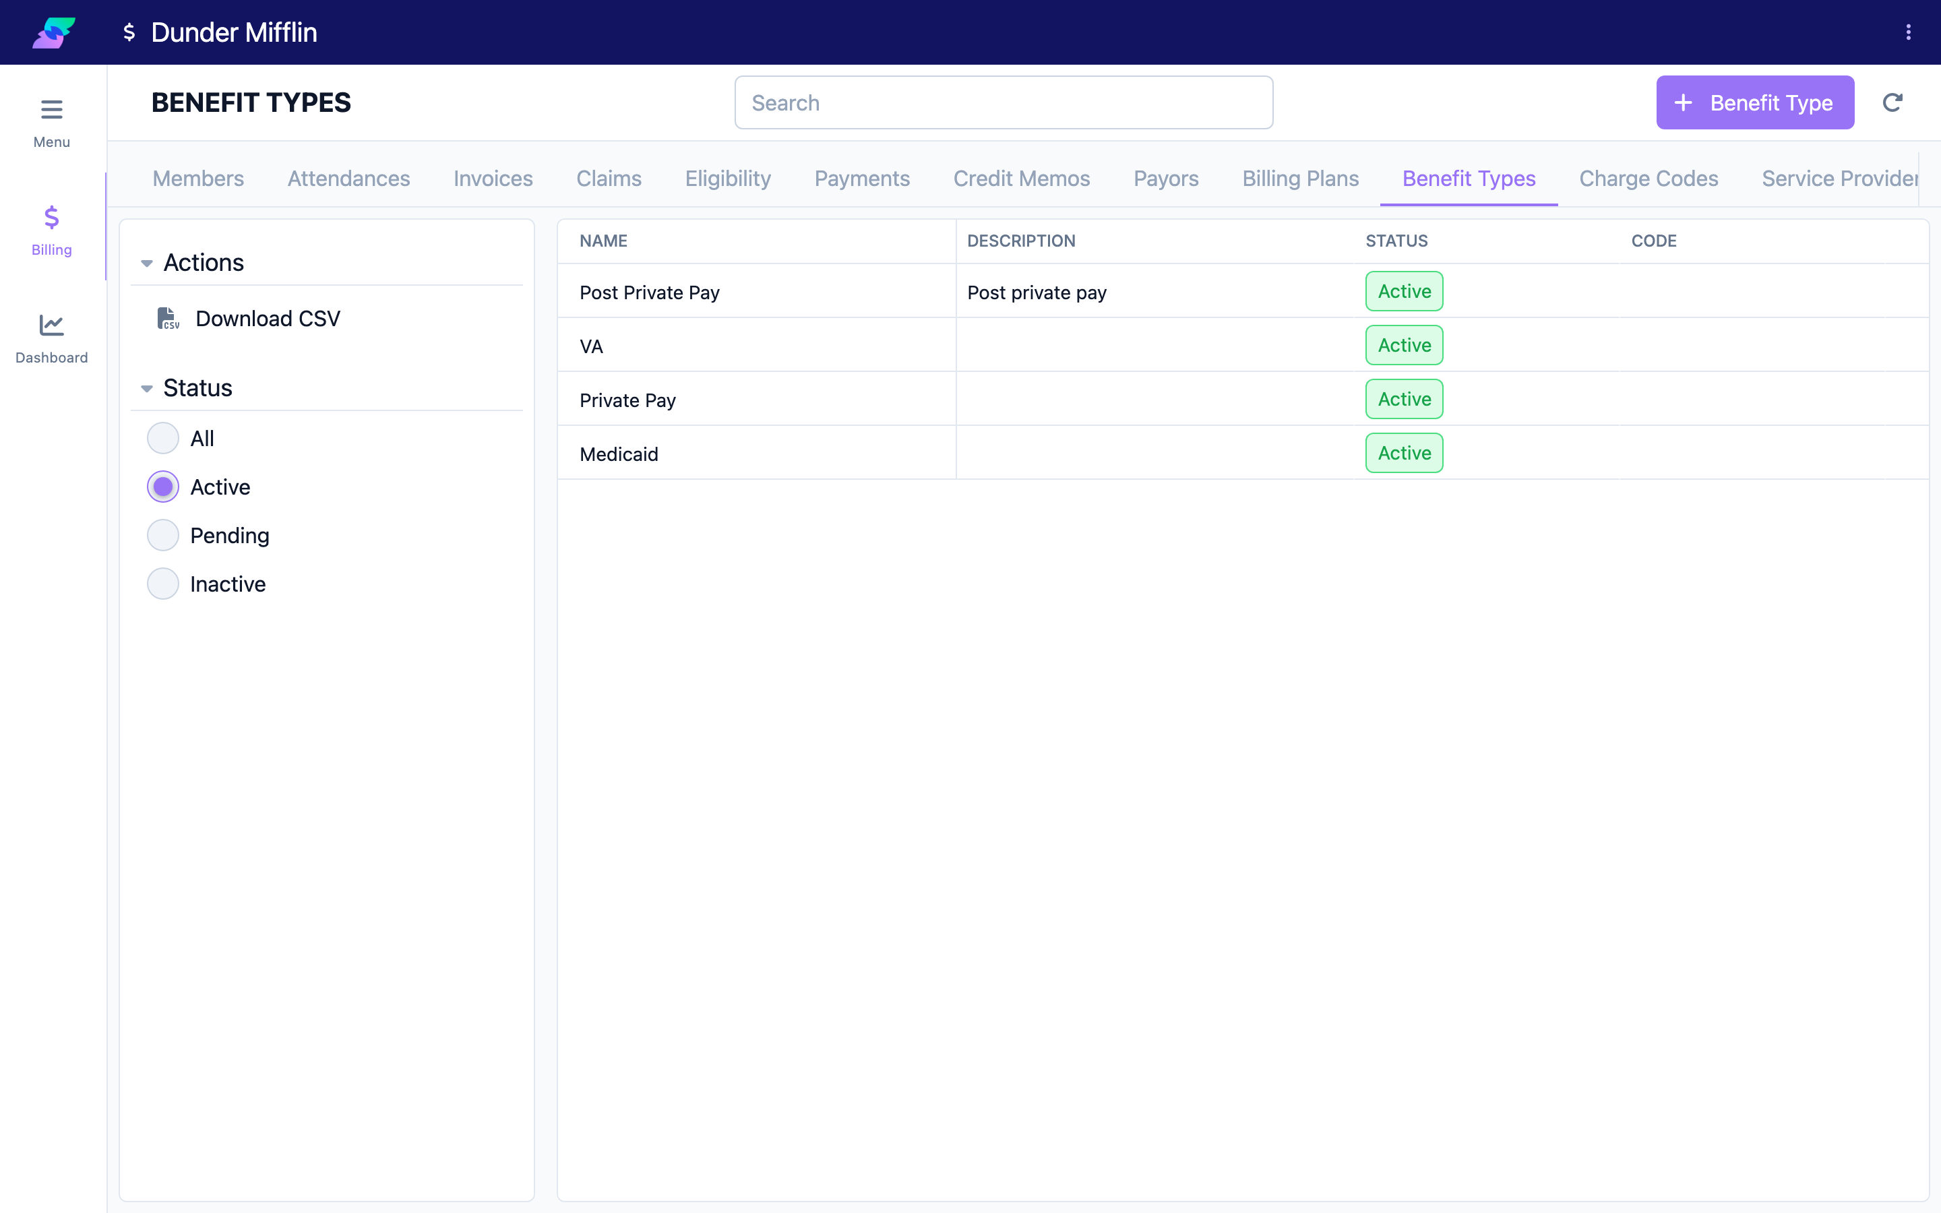
Task: Add a new Benefit Type
Action: click(x=1755, y=102)
